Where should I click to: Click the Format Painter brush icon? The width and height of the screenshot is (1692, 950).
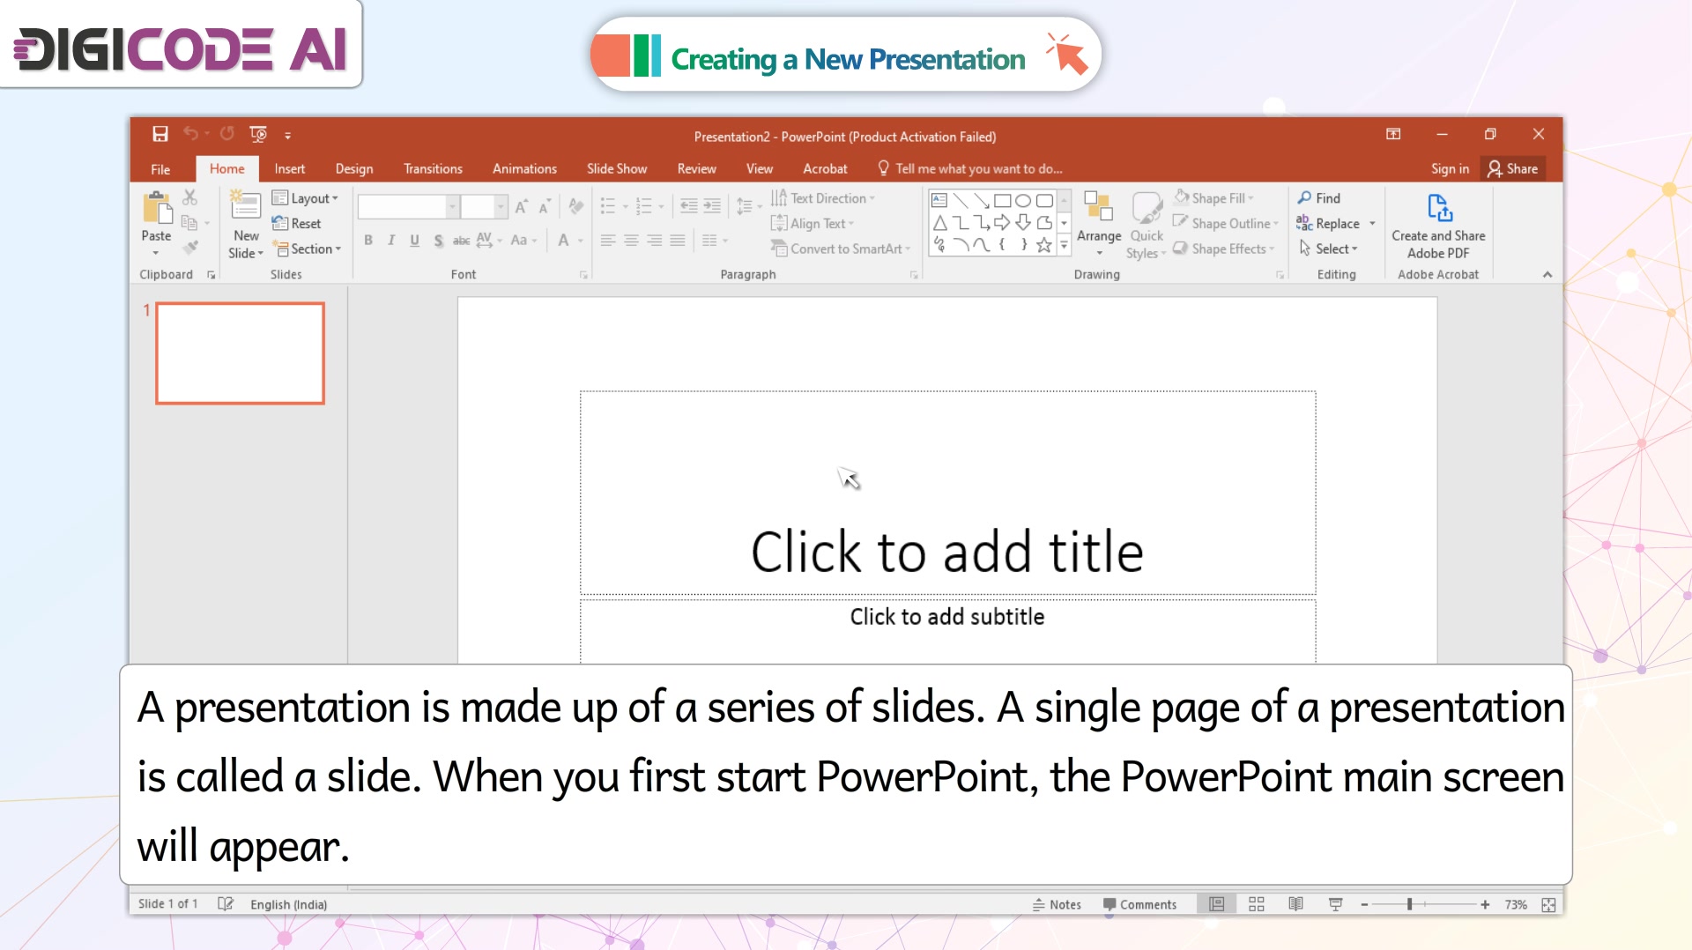point(189,248)
